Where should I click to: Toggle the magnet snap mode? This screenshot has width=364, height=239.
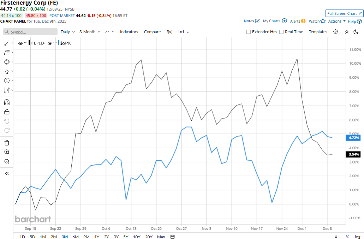click(7, 102)
